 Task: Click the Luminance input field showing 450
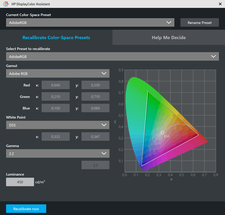(20, 182)
